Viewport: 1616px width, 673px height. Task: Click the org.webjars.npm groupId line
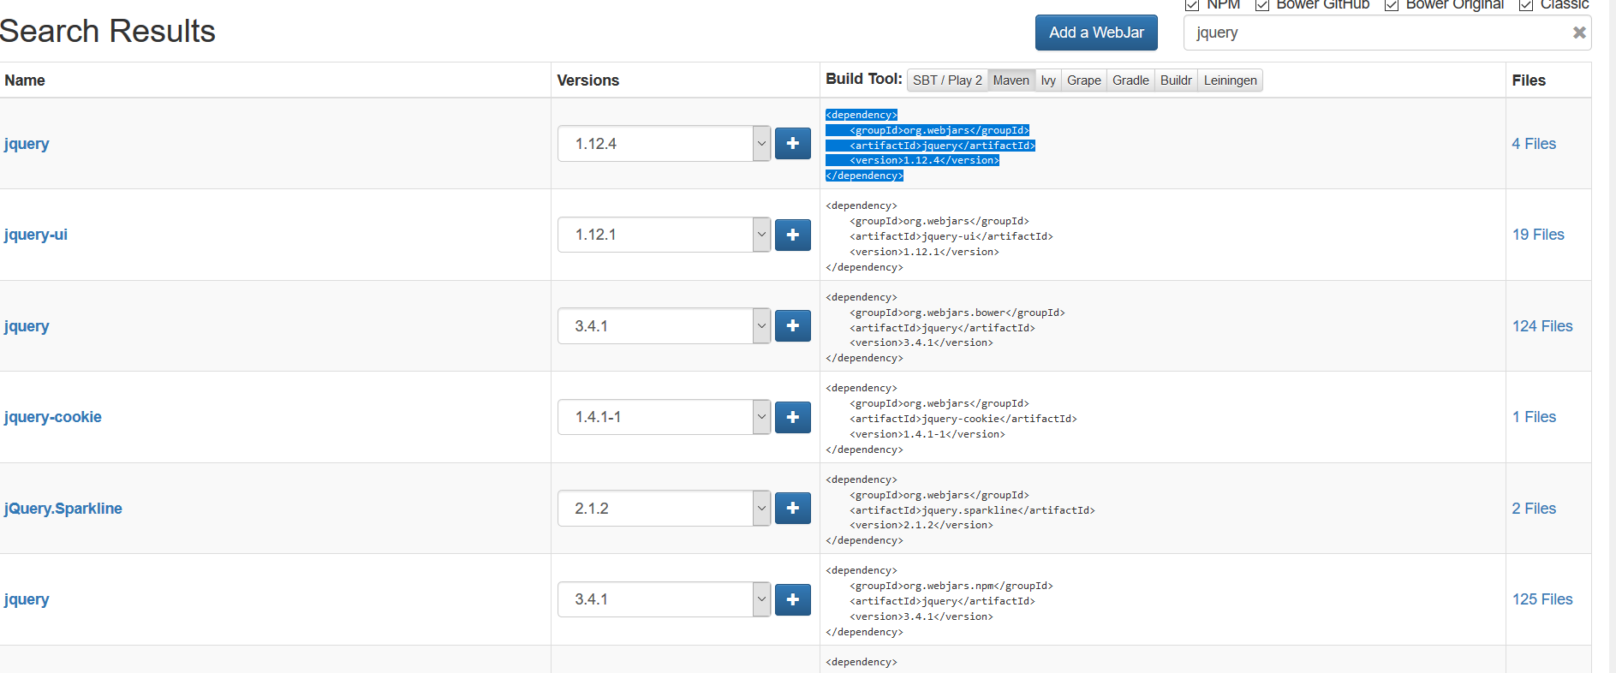951,586
